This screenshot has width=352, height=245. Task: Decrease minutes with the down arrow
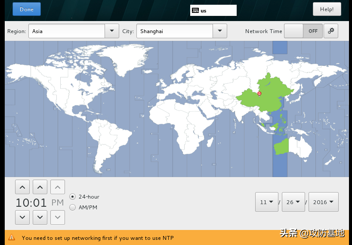click(x=40, y=217)
